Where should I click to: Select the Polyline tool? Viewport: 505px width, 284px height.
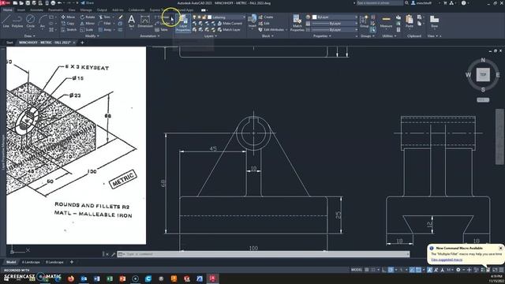17,21
